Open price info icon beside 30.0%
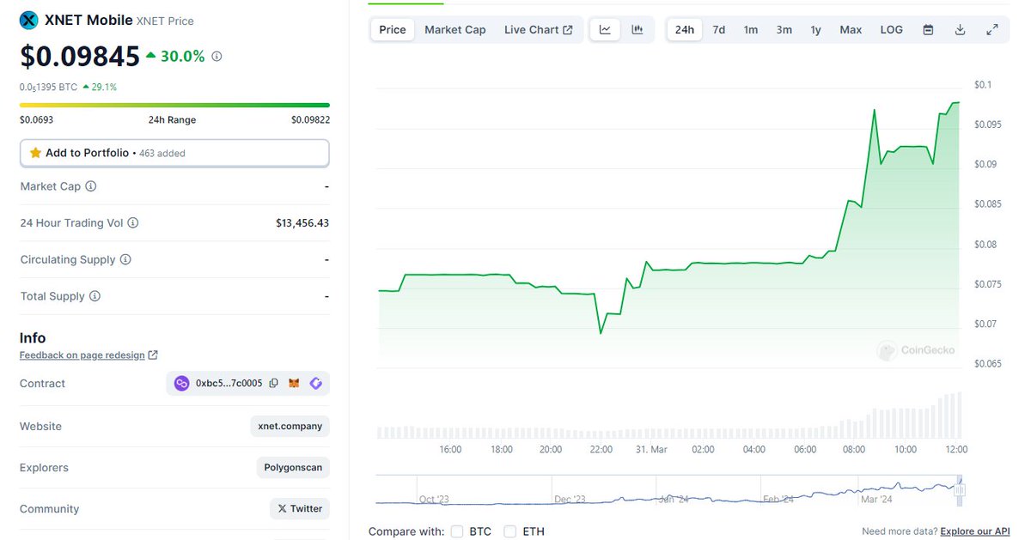 tap(217, 57)
